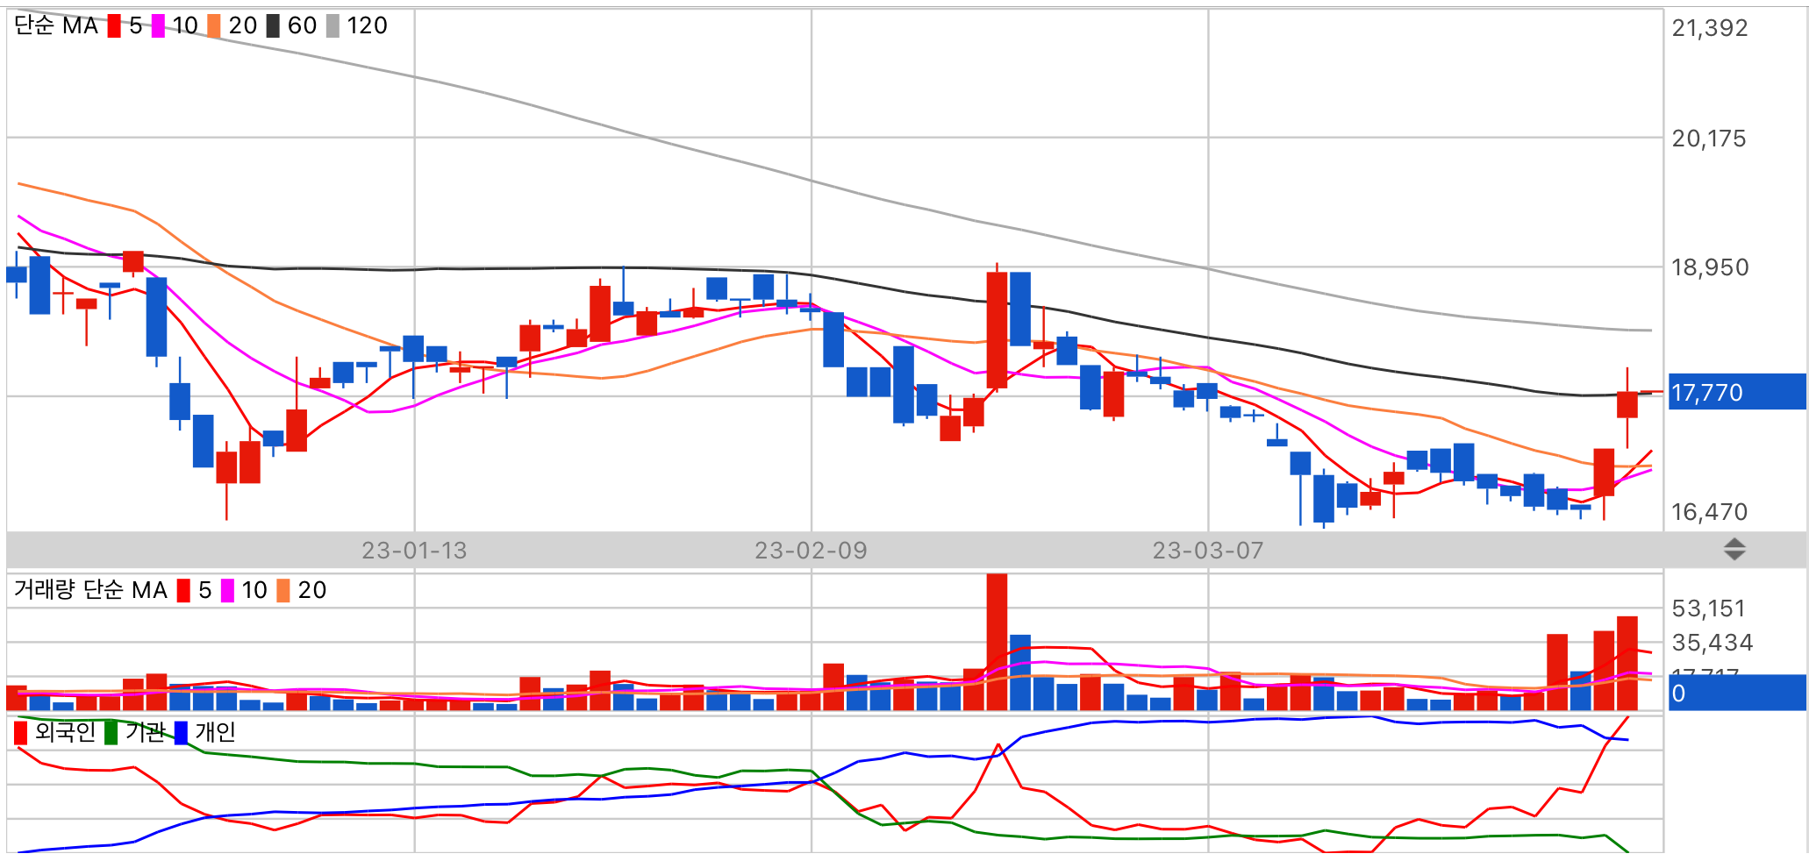Viewport: 1809px width, 868px height.
Task: Click the tallest red volume bar
Action: click(997, 642)
